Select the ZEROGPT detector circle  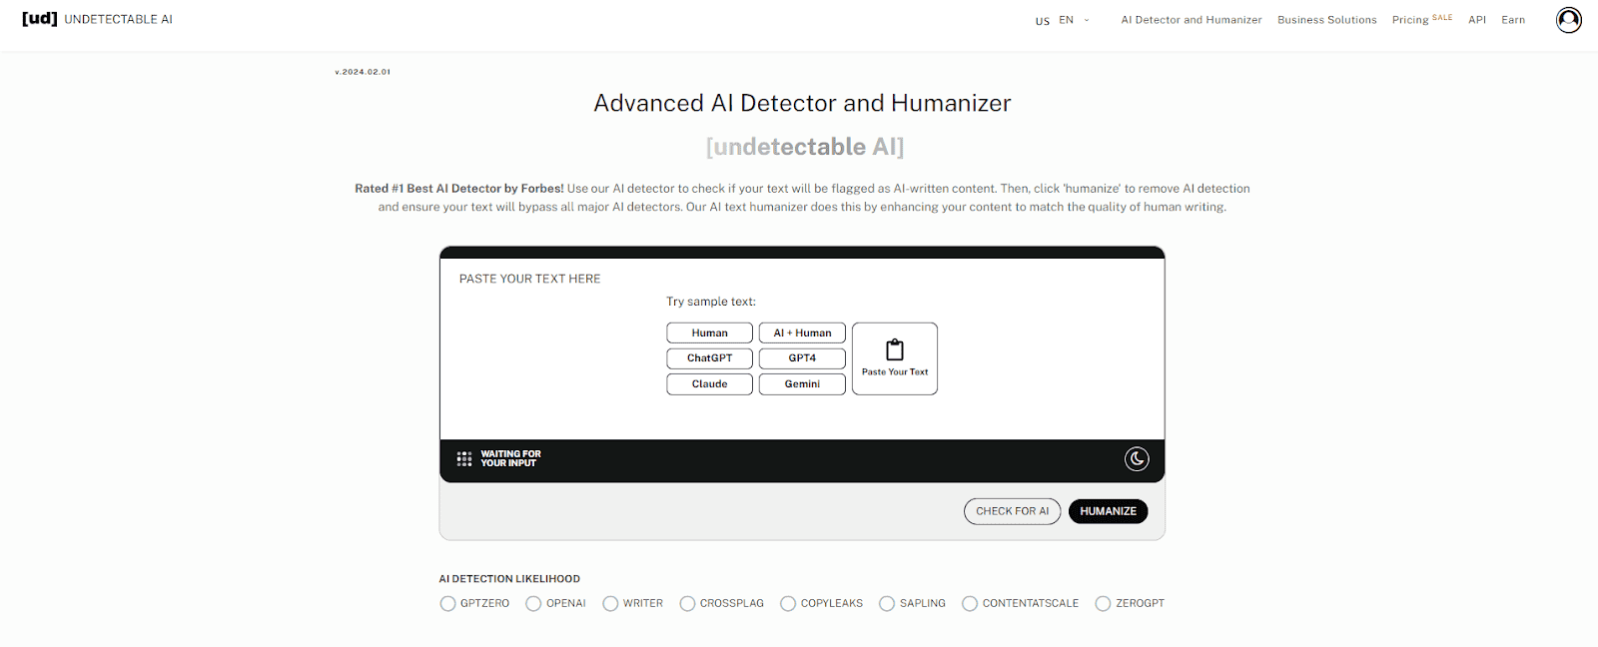coord(1103,604)
